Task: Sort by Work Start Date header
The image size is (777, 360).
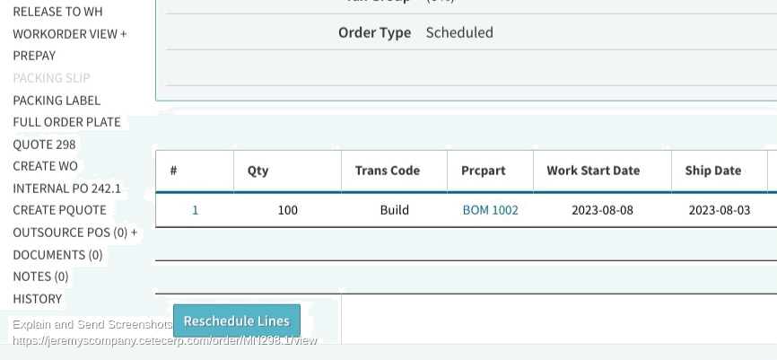Action: click(x=593, y=171)
